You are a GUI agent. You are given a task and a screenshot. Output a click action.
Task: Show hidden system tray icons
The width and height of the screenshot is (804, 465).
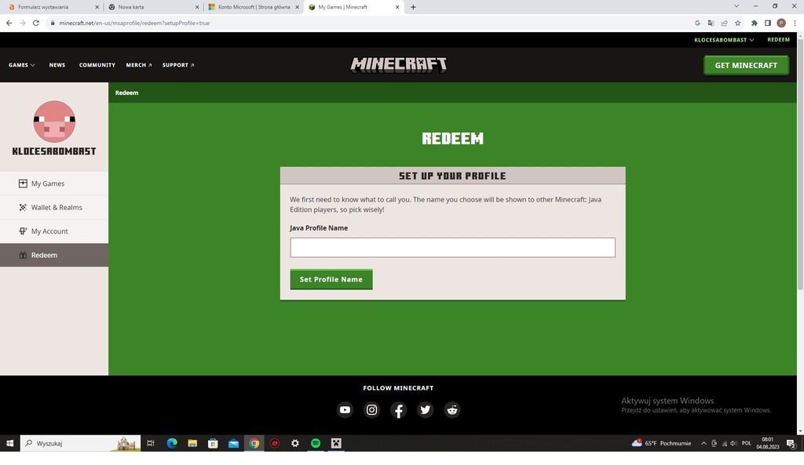(x=703, y=443)
